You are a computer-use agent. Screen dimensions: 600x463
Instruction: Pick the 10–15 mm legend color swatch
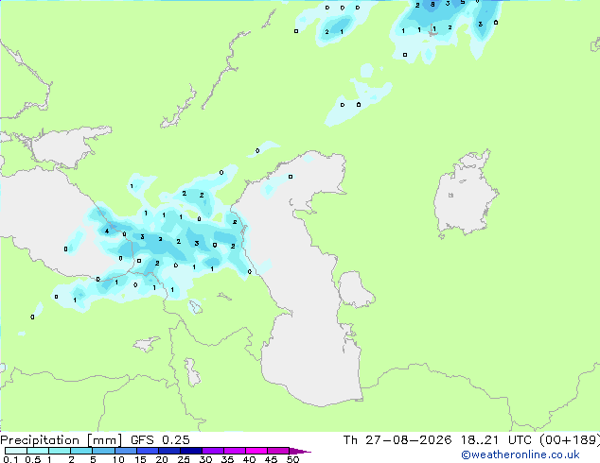(x=126, y=451)
